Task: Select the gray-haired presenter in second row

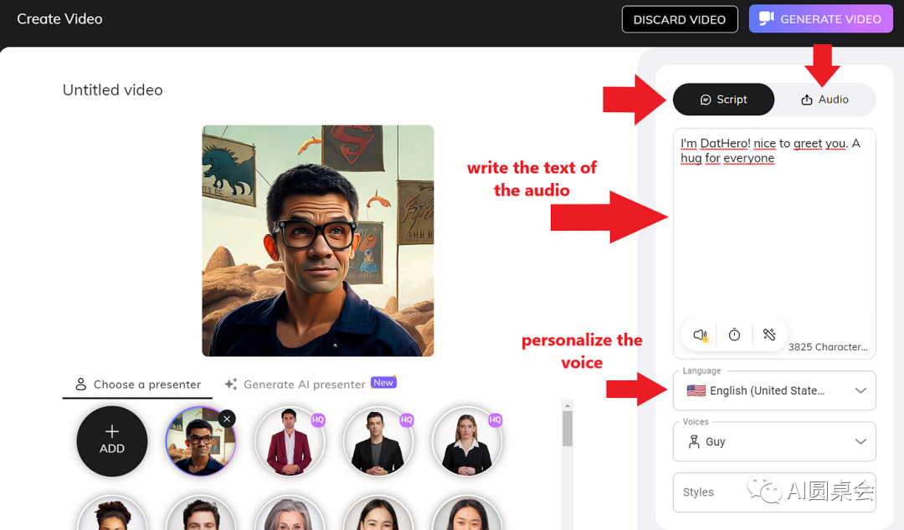Action: click(289, 512)
